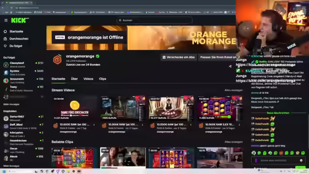Open followed channel Classybeef

(x=23, y=64)
